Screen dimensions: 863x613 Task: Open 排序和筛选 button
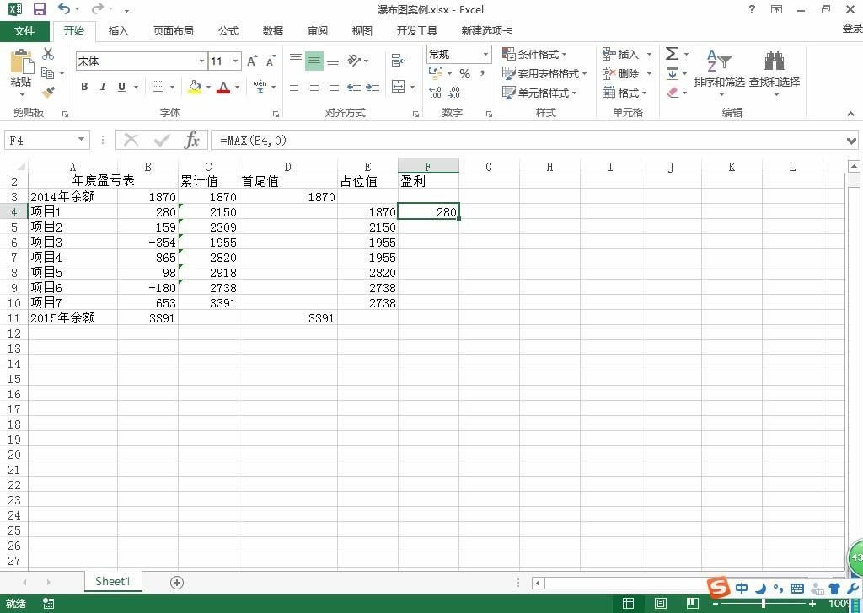coord(719,72)
